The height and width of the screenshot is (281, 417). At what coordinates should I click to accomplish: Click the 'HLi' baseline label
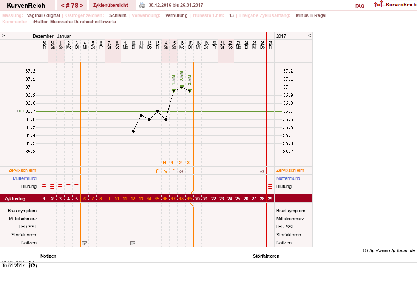point(20,111)
